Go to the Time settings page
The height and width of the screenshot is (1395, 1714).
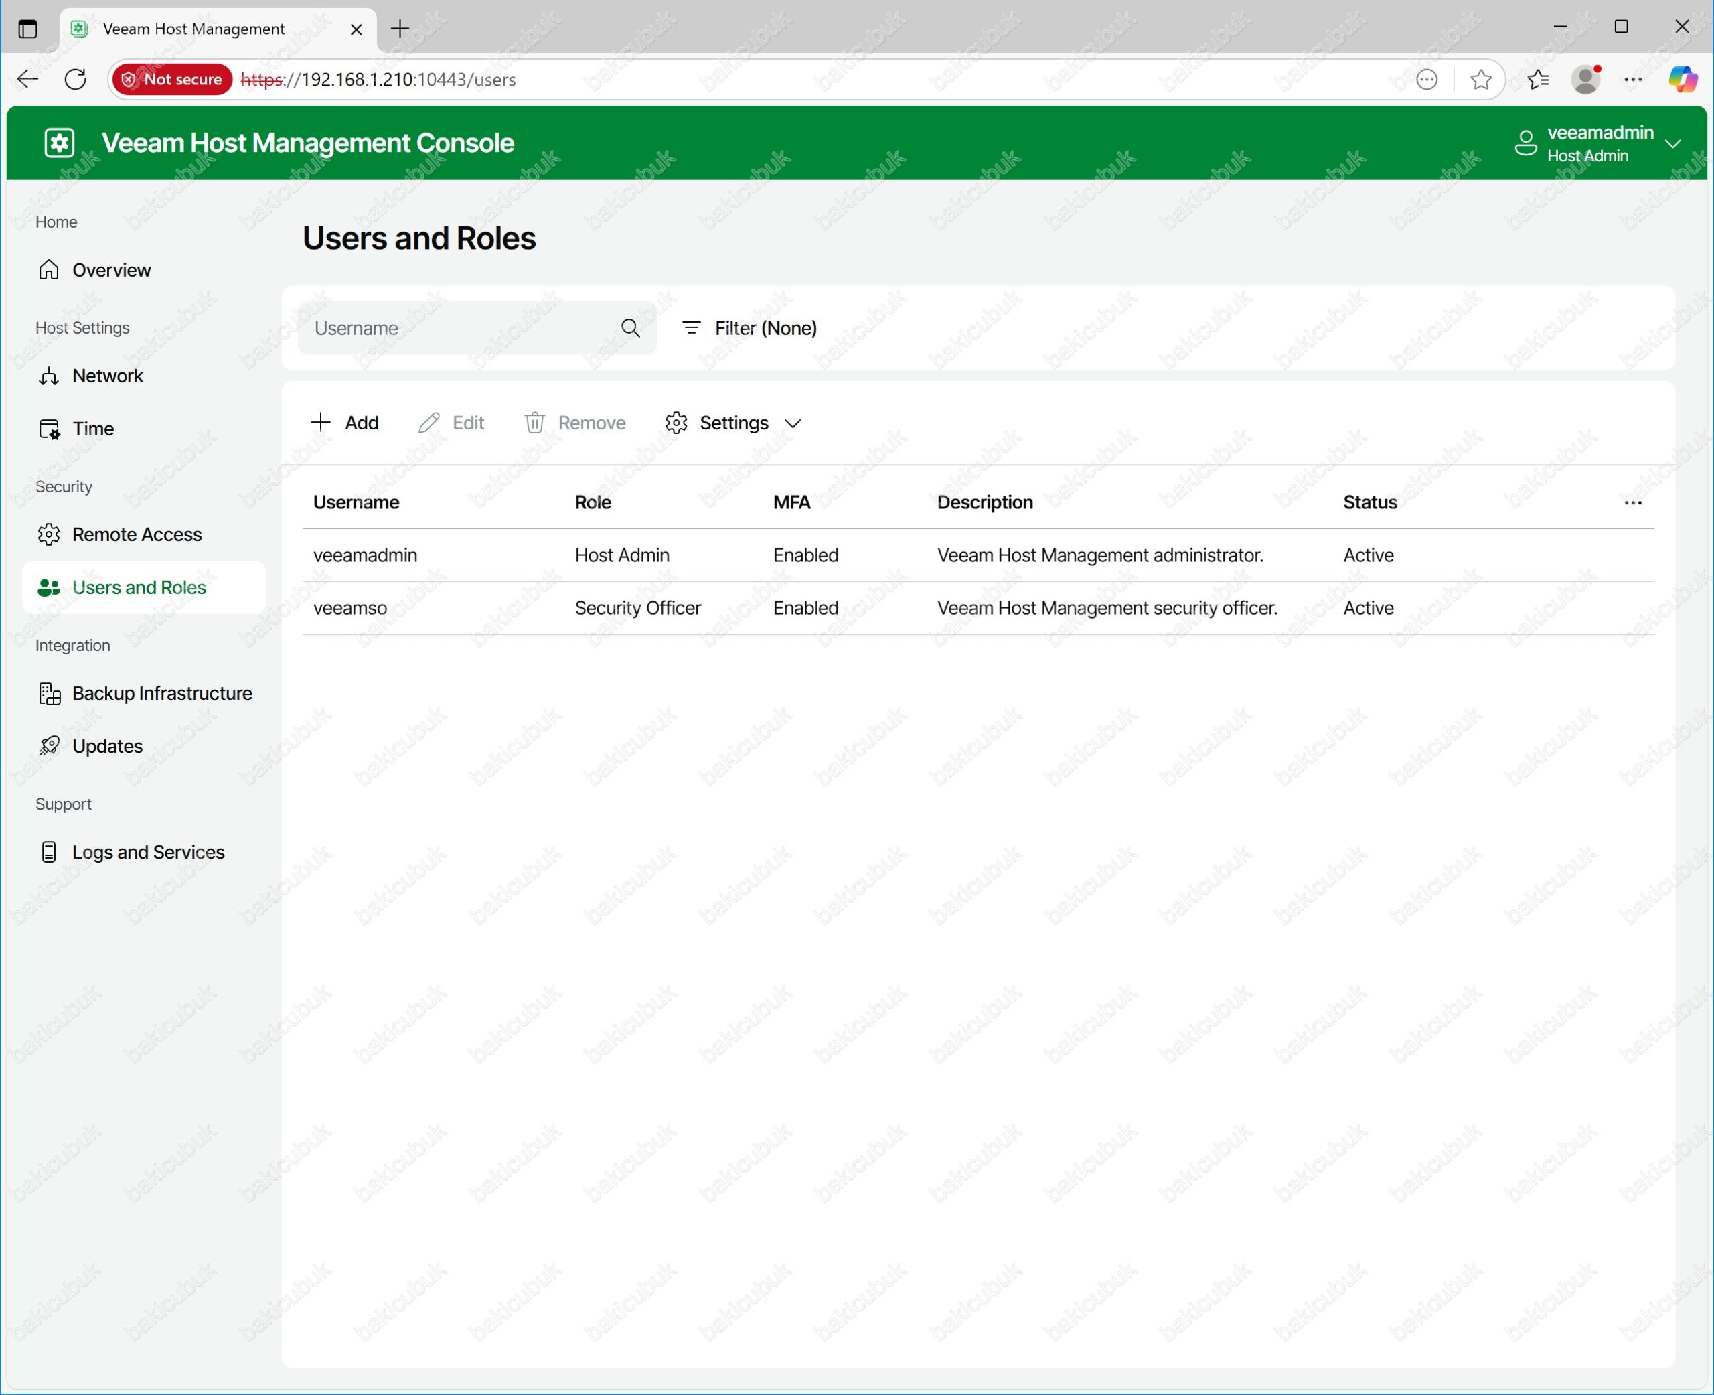pyautogui.click(x=76, y=429)
